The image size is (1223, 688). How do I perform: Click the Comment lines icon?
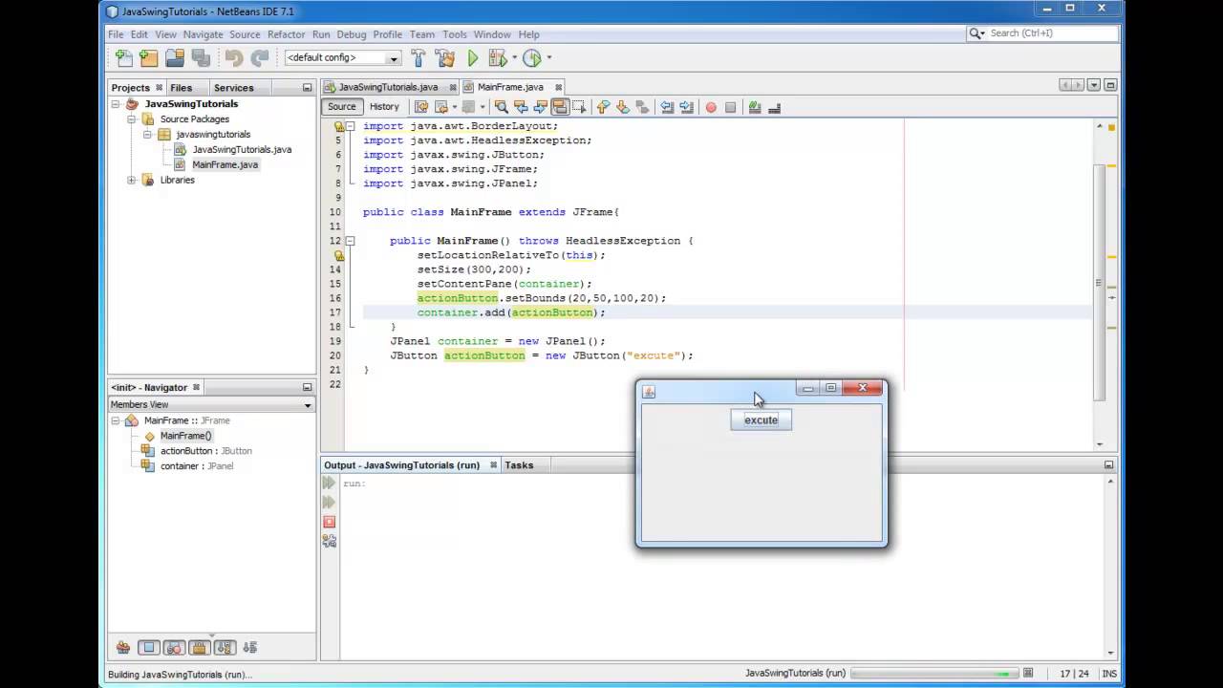755,107
